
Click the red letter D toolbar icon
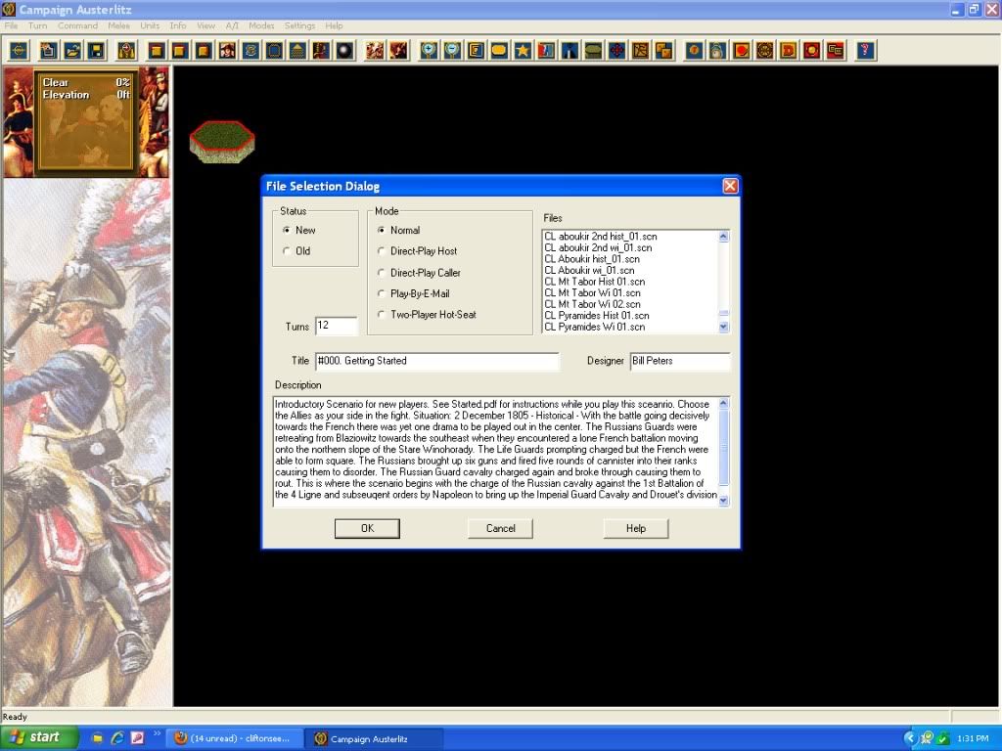pos(788,51)
